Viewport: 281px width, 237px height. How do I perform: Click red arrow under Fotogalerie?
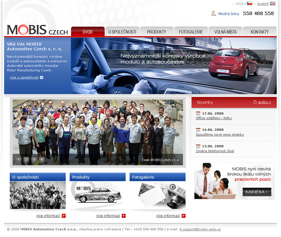coord(183,216)
